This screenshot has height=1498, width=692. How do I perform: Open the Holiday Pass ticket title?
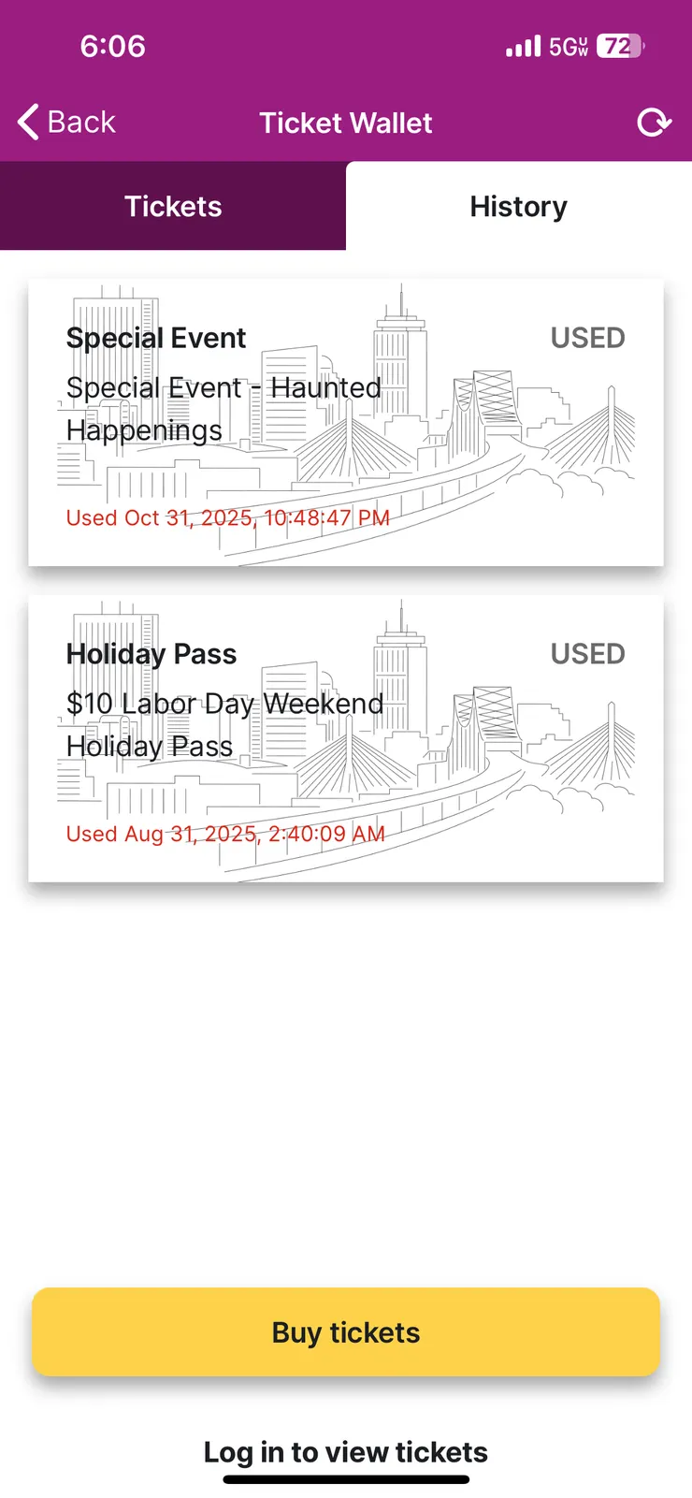(151, 654)
